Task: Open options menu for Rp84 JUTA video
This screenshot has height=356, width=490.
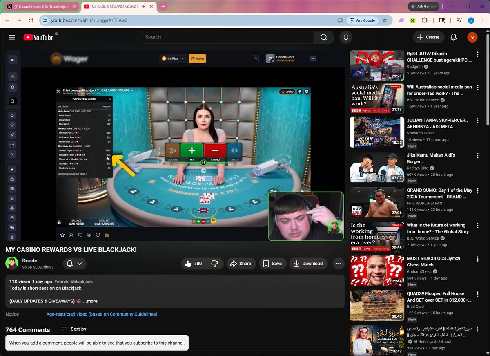Action: [478, 54]
